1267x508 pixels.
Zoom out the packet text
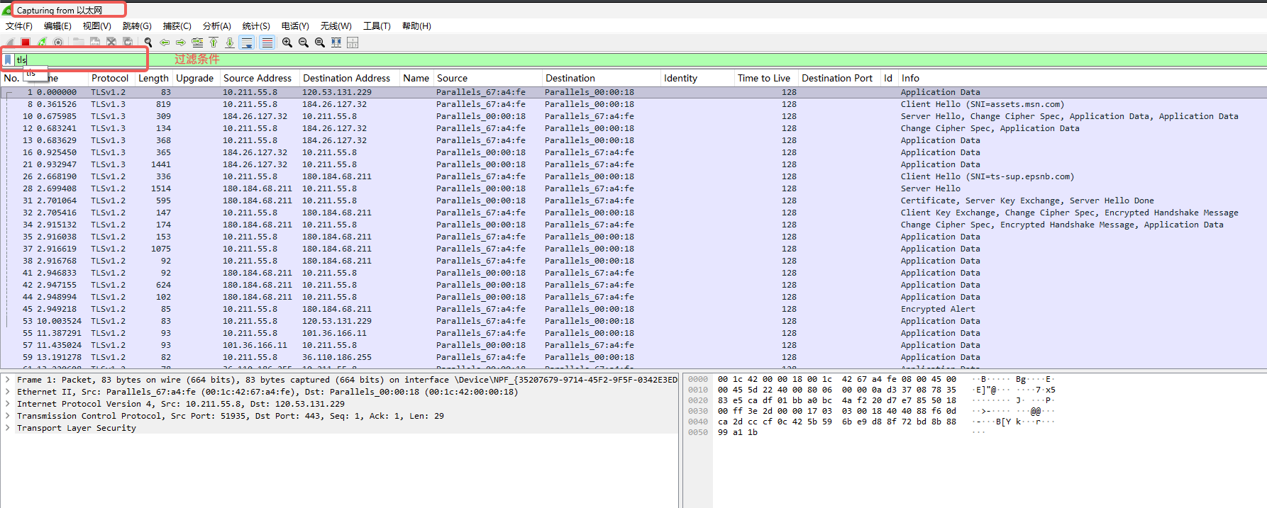304,43
